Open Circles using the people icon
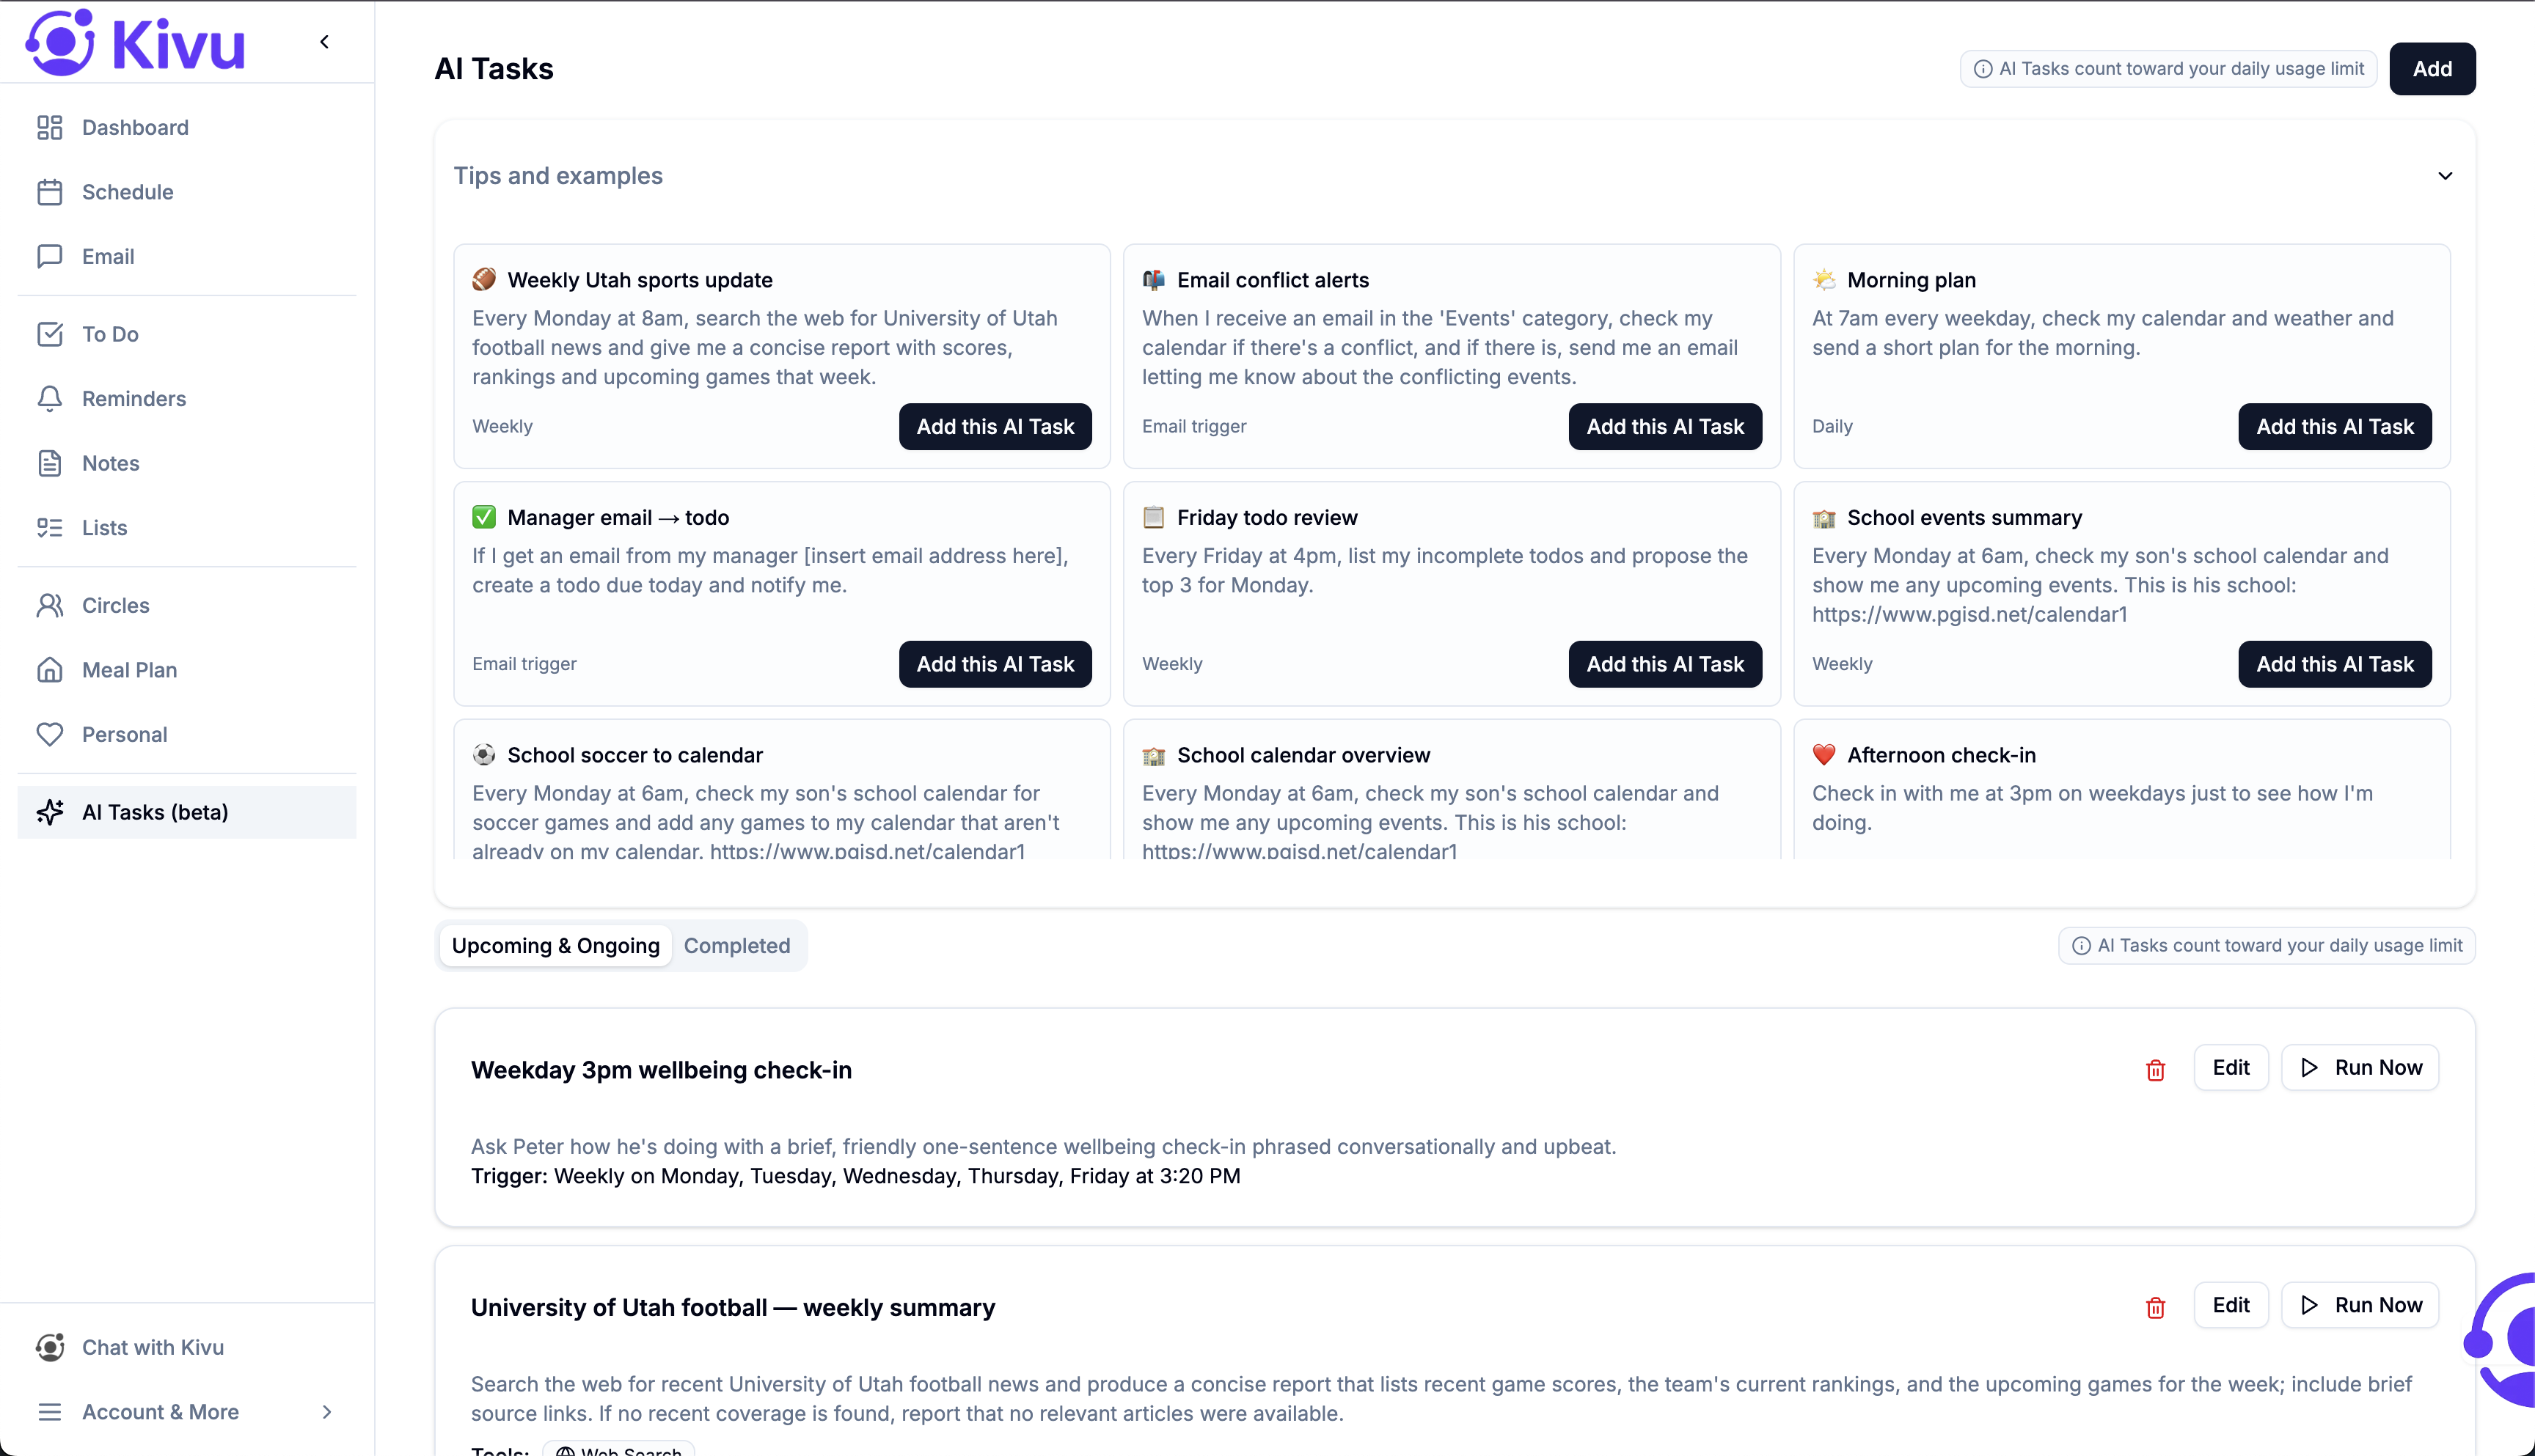This screenshot has height=1456, width=2535. click(51, 605)
